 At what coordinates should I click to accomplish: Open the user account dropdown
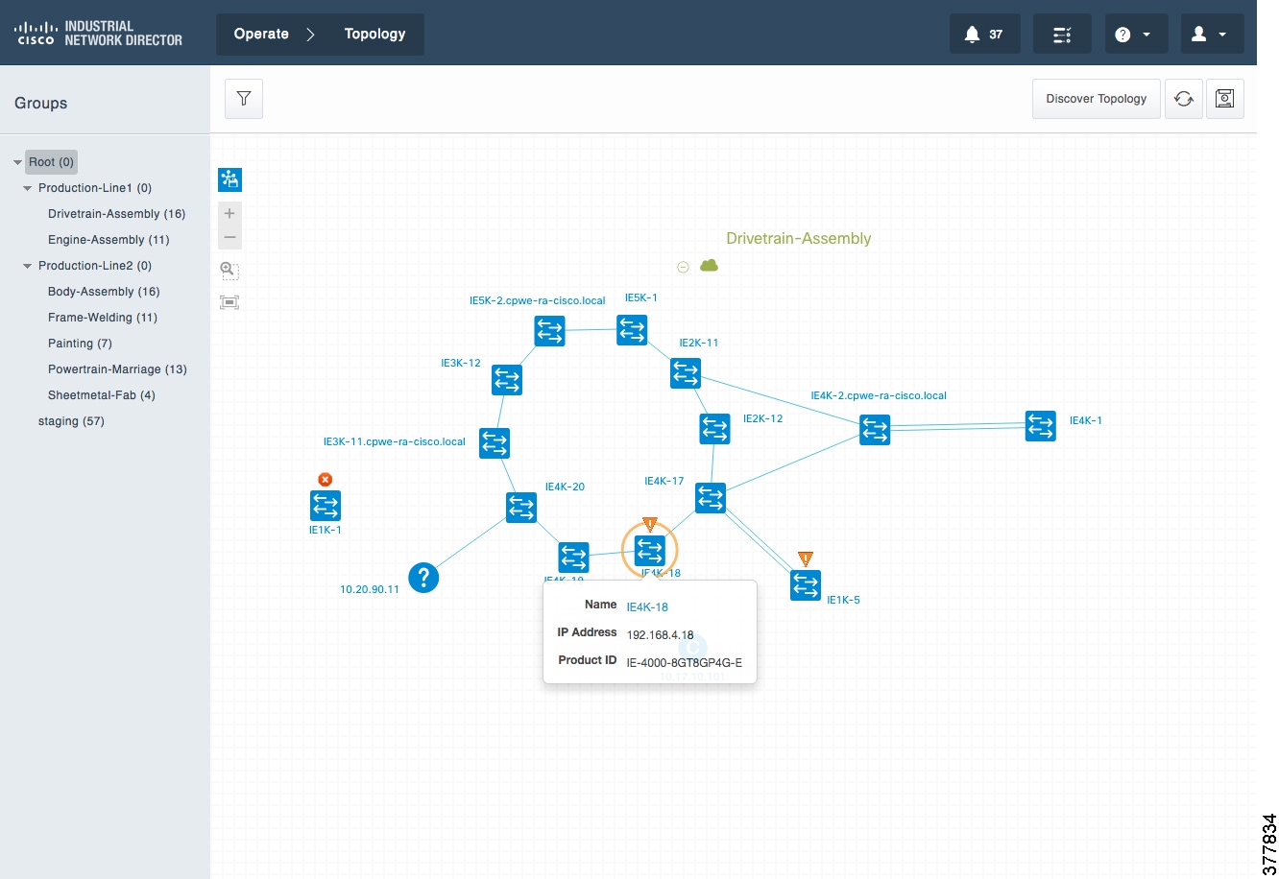1212,35
